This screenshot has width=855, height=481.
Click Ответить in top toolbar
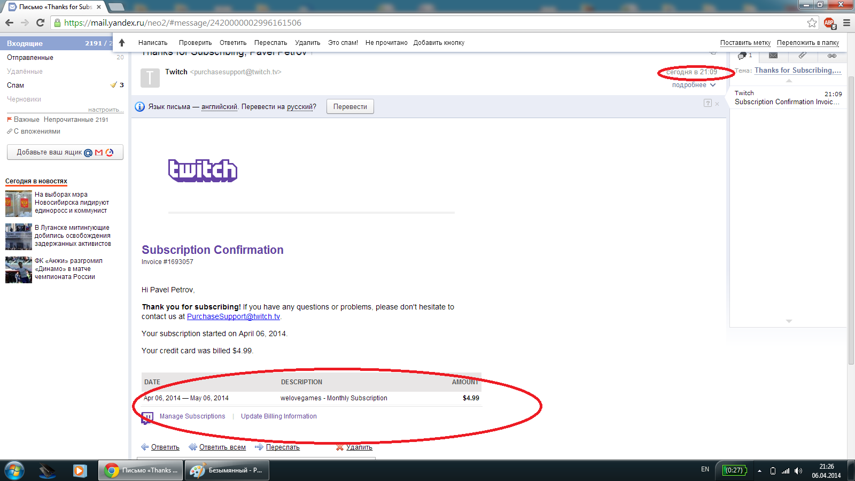coord(233,43)
